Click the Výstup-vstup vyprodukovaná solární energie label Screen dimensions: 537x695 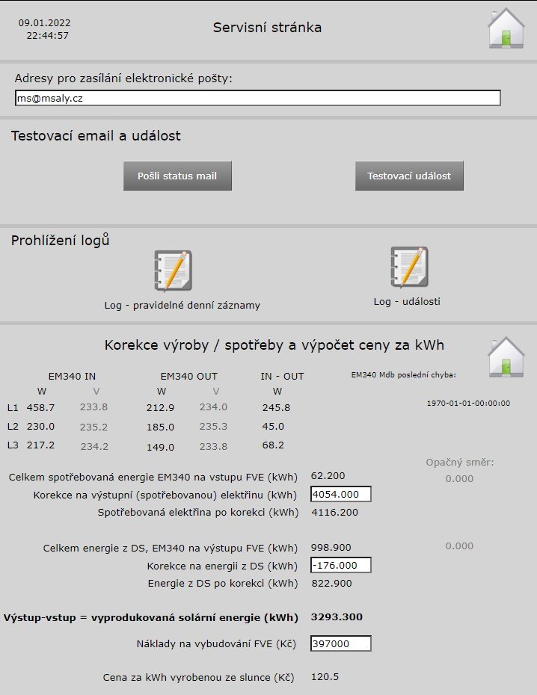click(x=151, y=618)
